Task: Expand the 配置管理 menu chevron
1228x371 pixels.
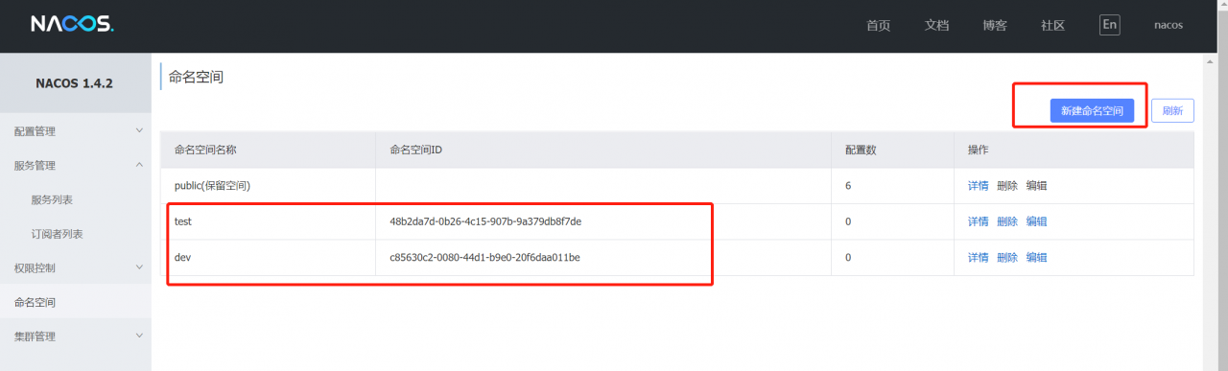Action: (x=139, y=130)
